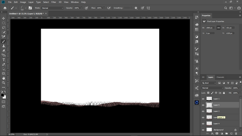Create a new group folder icon
This screenshot has width=242, height=136.
coord(226,133)
